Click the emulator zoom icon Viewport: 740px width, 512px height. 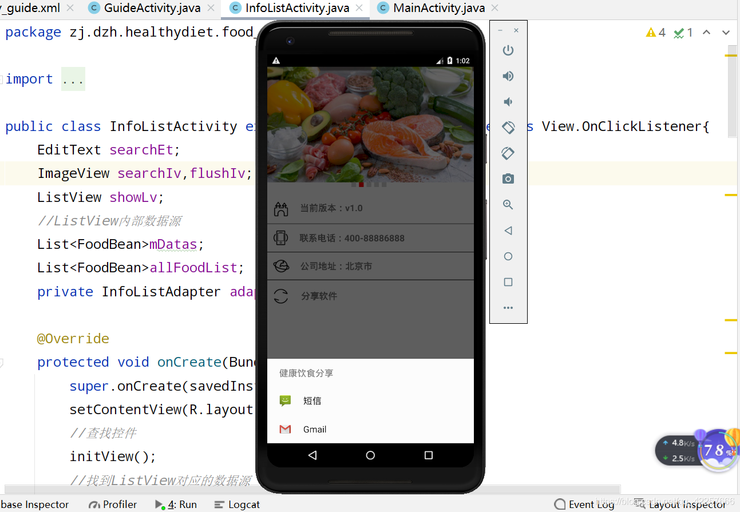click(508, 205)
